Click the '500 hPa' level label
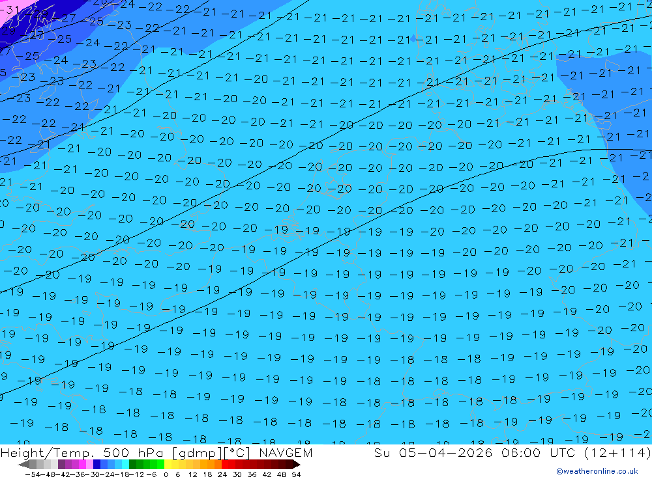Image resolution: width=652 pixels, height=477 pixels. [133, 453]
